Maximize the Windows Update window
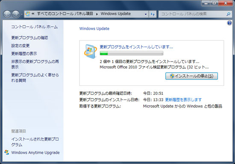The image size is (235, 164). (214, 3)
